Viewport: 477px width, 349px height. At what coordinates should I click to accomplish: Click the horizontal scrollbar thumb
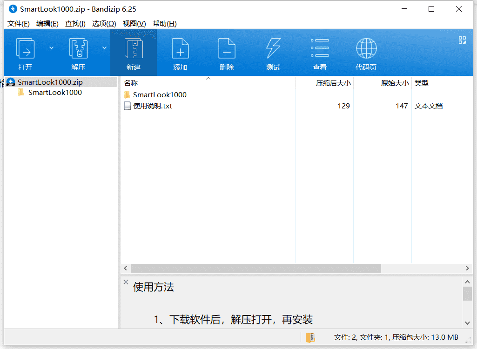(x=256, y=268)
